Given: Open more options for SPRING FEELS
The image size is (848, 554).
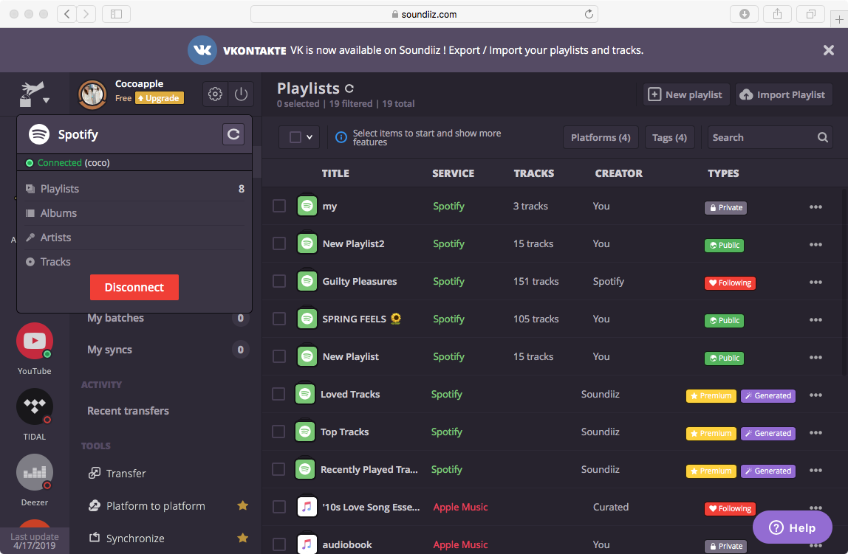Looking at the screenshot, I should coord(815,319).
